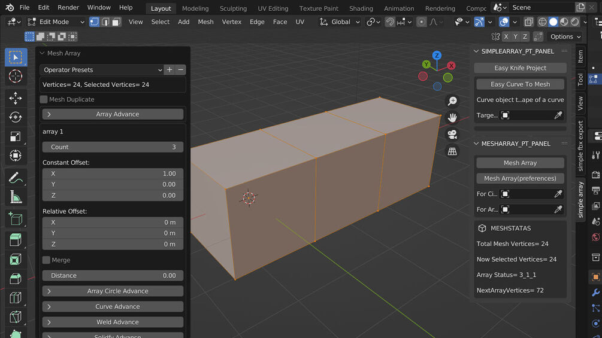602x338 pixels.
Task: Select the 3D Cursor tool
Action: click(x=16, y=76)
